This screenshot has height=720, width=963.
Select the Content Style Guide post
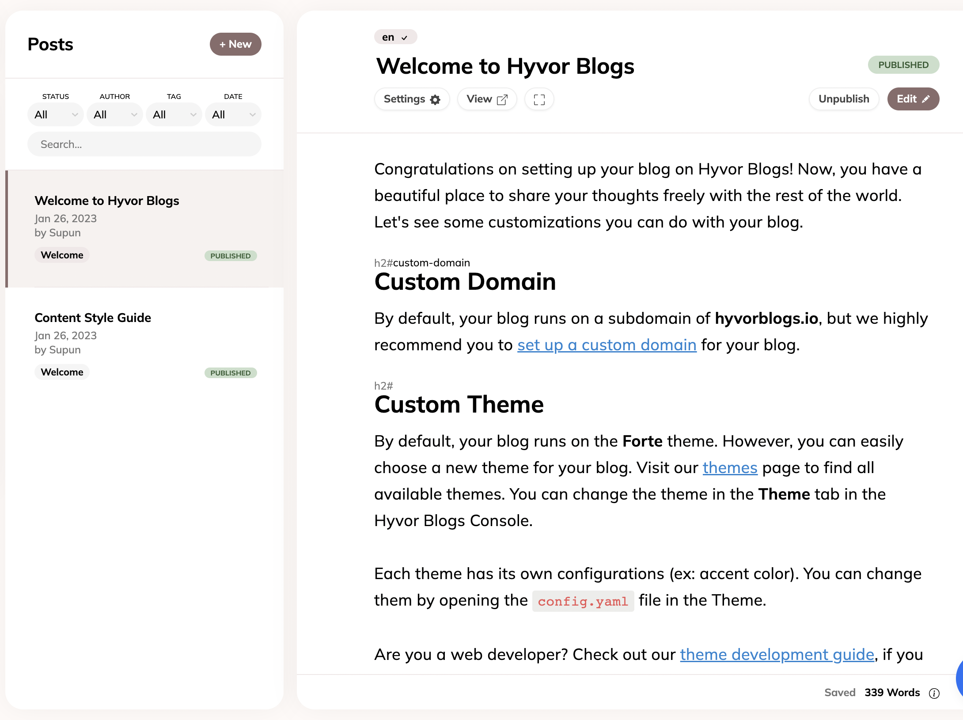pos(93,318)
